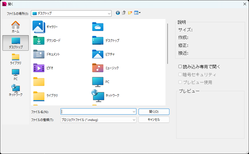Select ネットワーク in the file list
The height and width of the screenshot is (154, 249).
[x=106, y=95]
